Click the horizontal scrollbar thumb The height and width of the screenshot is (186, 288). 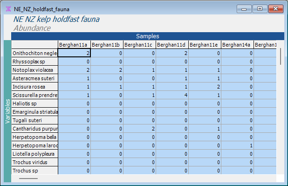point(28,178)
